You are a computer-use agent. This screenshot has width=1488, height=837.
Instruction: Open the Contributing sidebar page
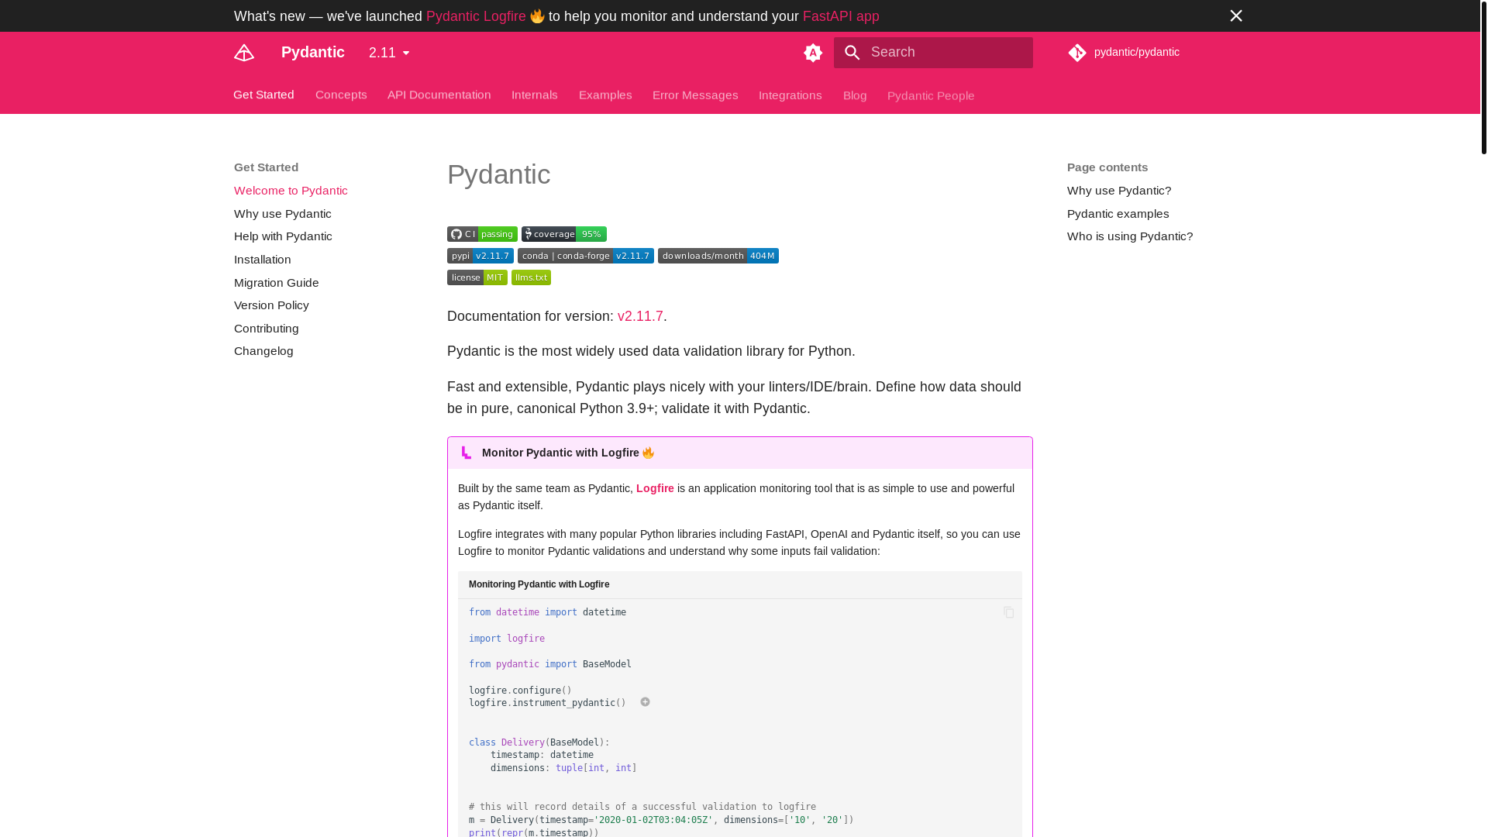click(x=266, y=329)
